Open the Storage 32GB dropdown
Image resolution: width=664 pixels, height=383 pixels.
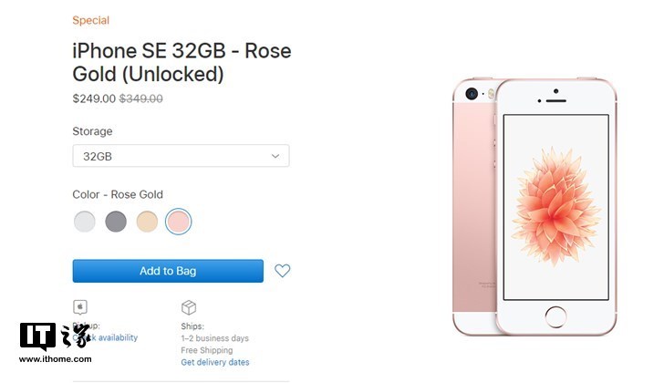(x=181, y=156)
